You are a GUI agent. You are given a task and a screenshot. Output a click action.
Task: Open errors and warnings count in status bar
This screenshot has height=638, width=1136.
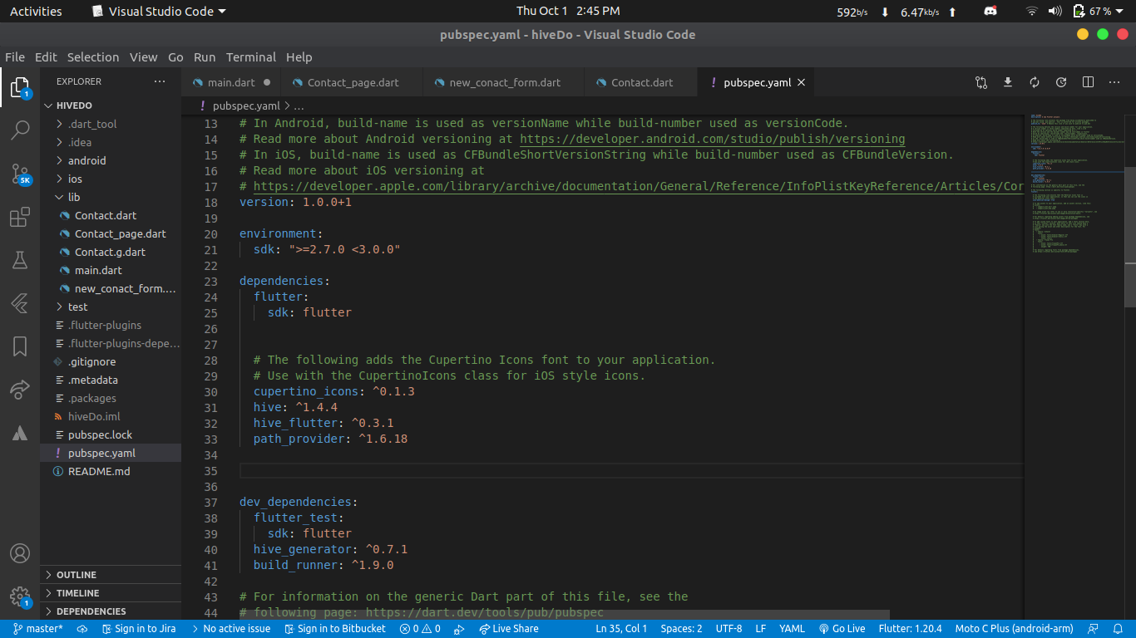[420, 629]
